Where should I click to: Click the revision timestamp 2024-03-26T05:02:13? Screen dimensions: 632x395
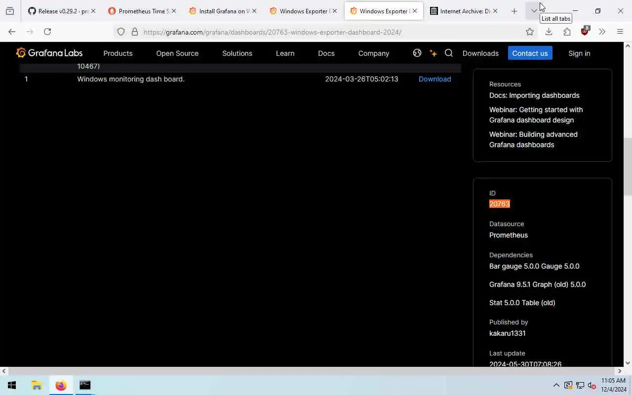pos(361,79)
